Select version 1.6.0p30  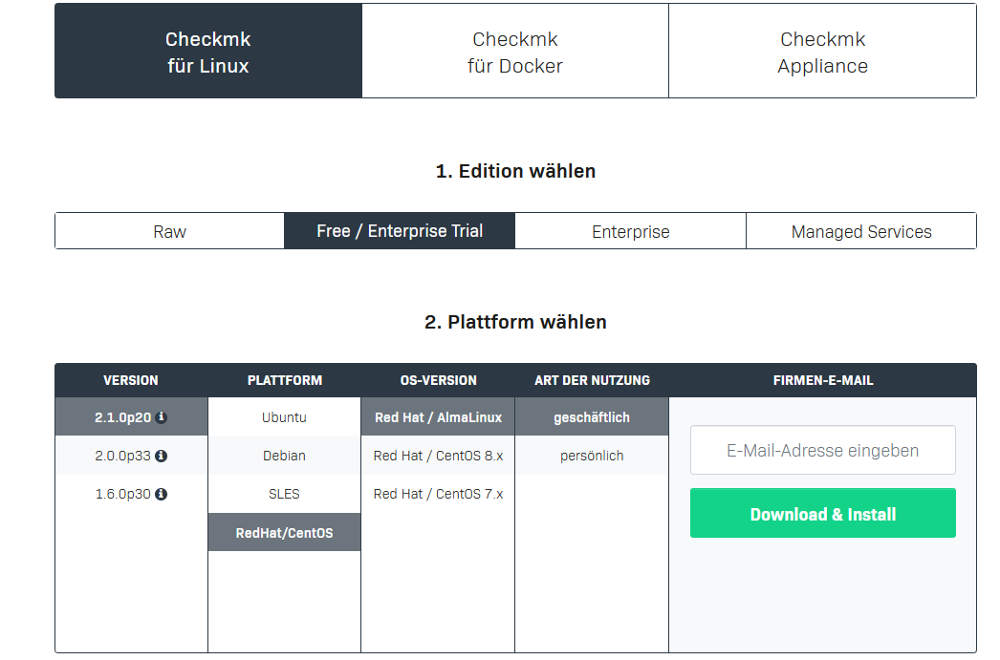122,494
